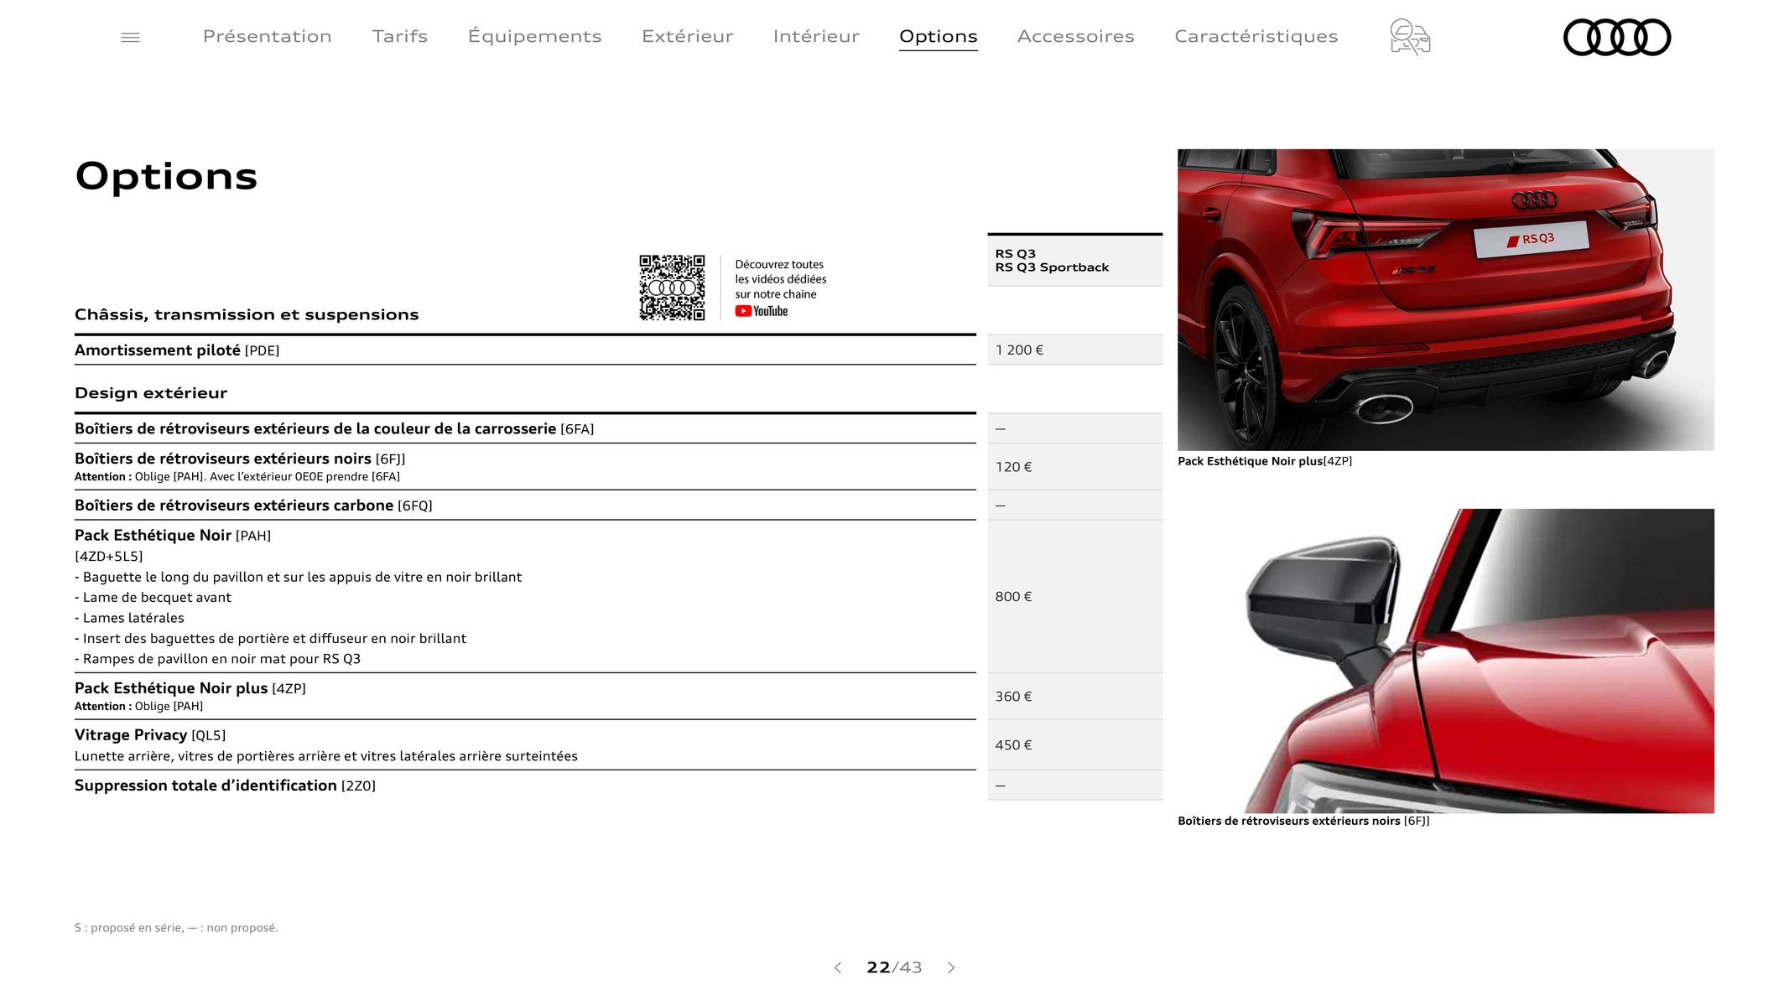Go to the previous page arrow
The width and height of the screenshot is (1789, 1006).
(x=837, y=967)
